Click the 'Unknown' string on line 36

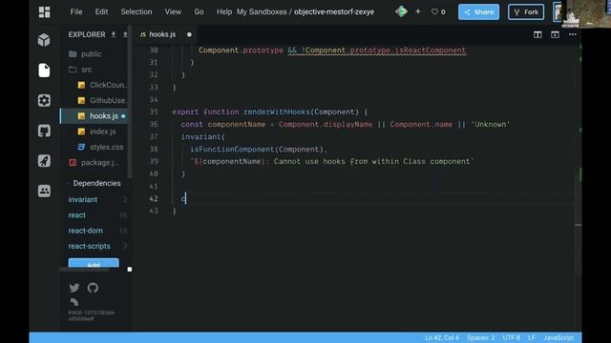(x=490, y=125)
